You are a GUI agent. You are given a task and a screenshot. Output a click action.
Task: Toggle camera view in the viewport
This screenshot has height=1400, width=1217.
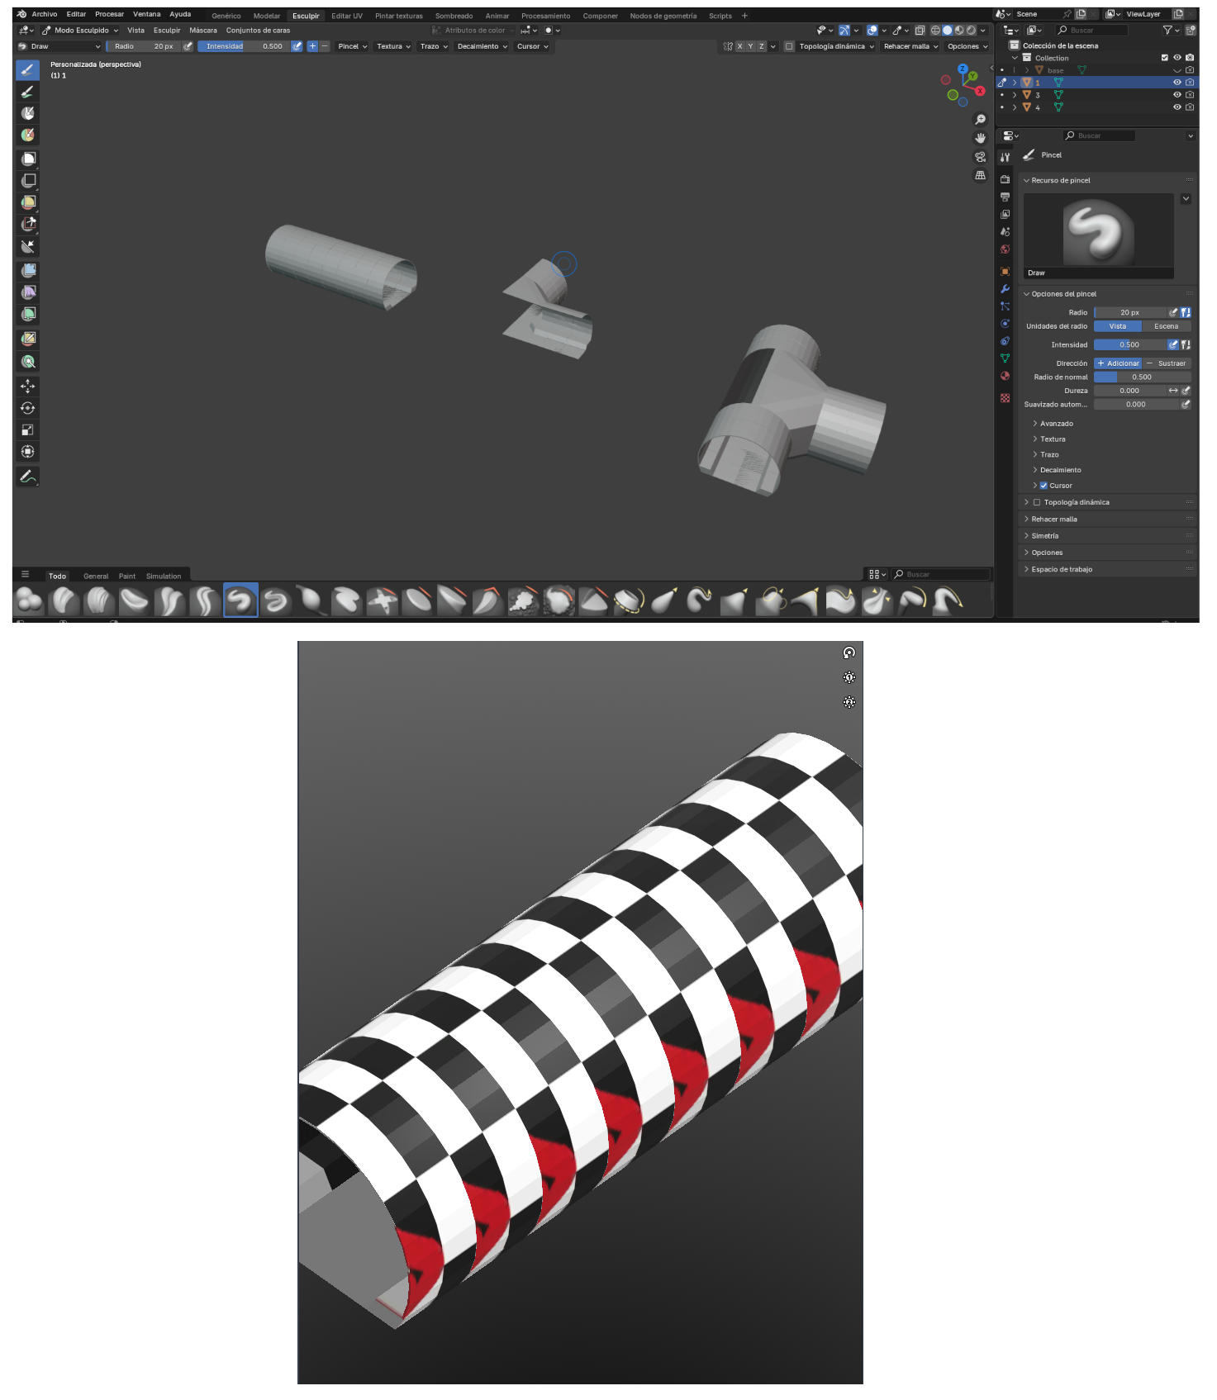pos(980,157)
